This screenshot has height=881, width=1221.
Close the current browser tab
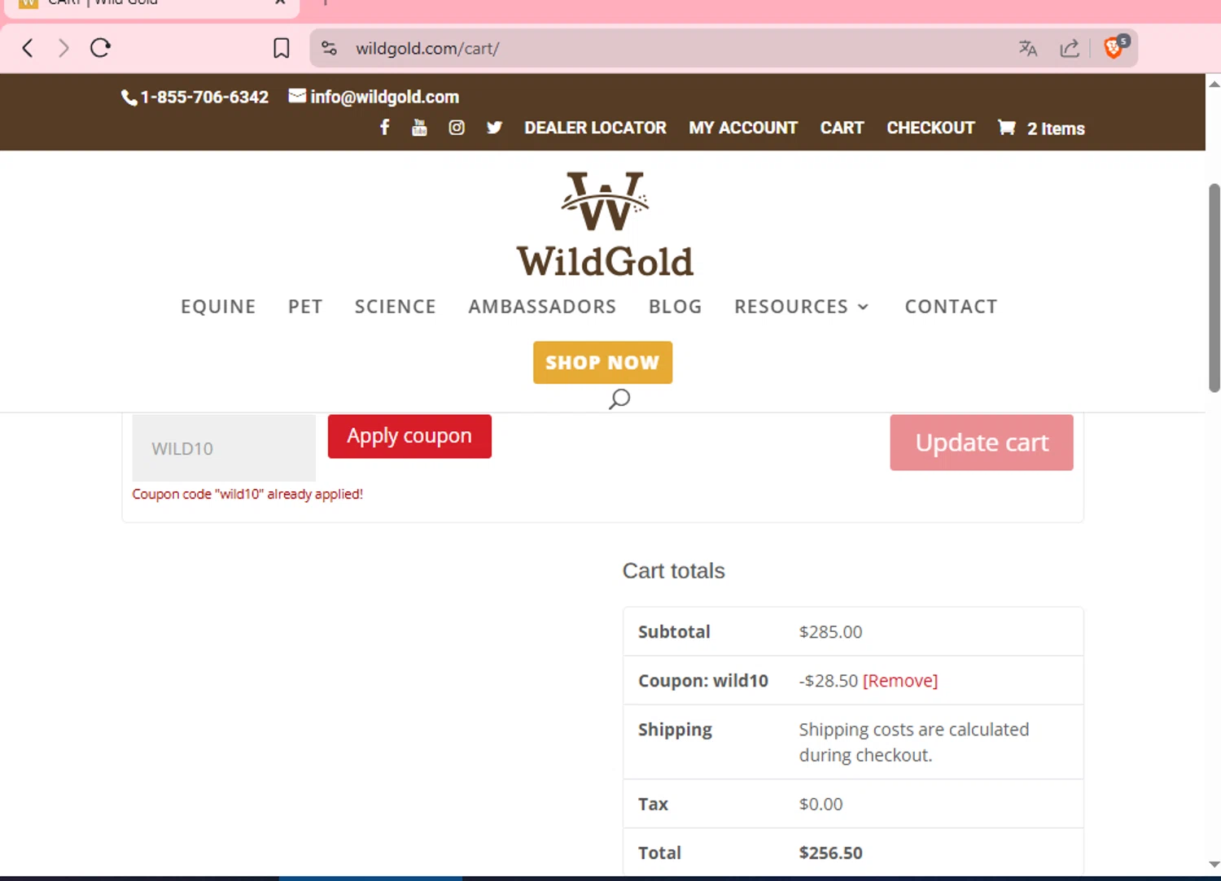click(x=280, y=2)
